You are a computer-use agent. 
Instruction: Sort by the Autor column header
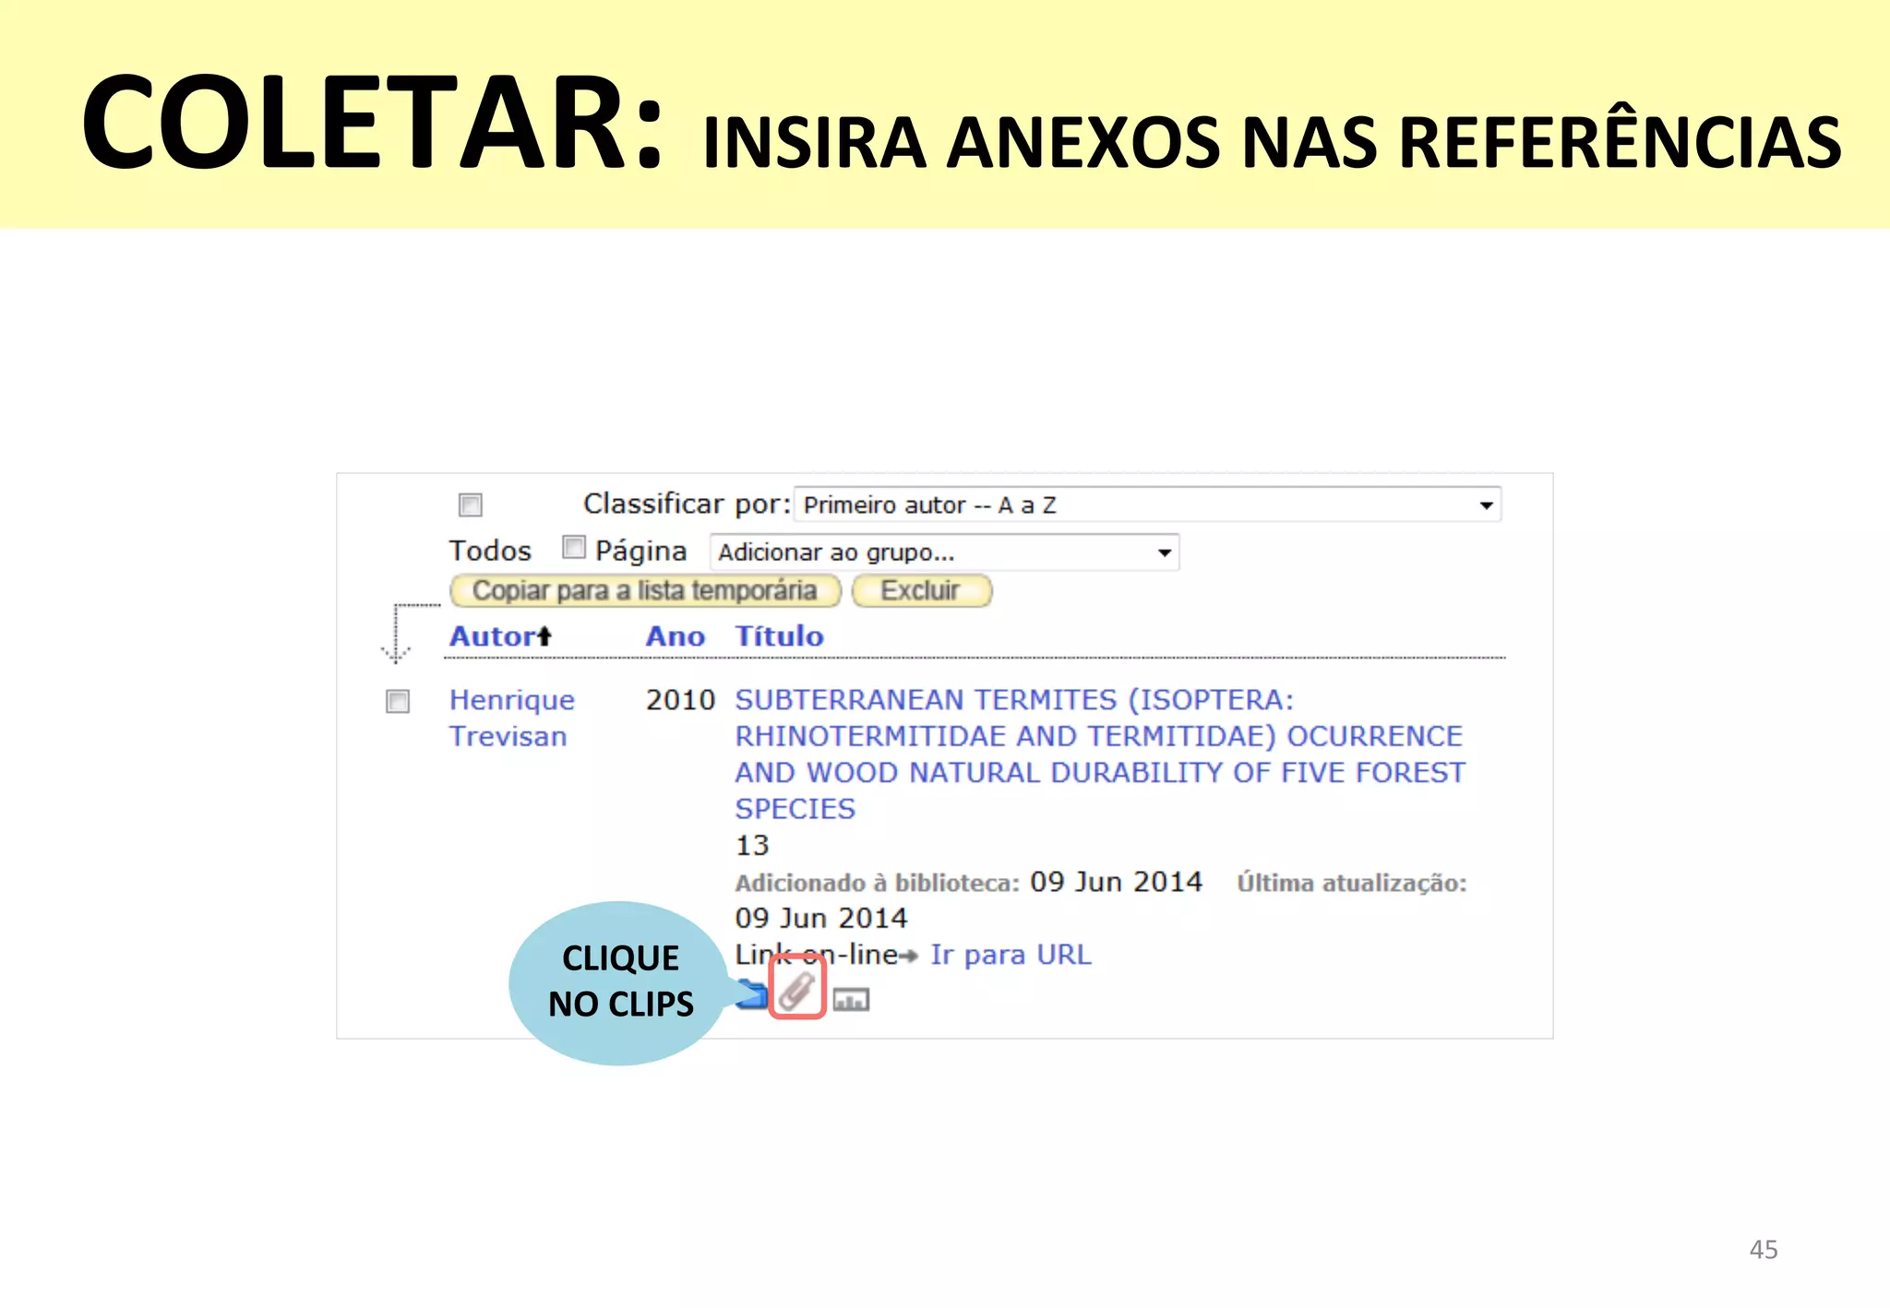pyautogui.click(x=500, y=636)
